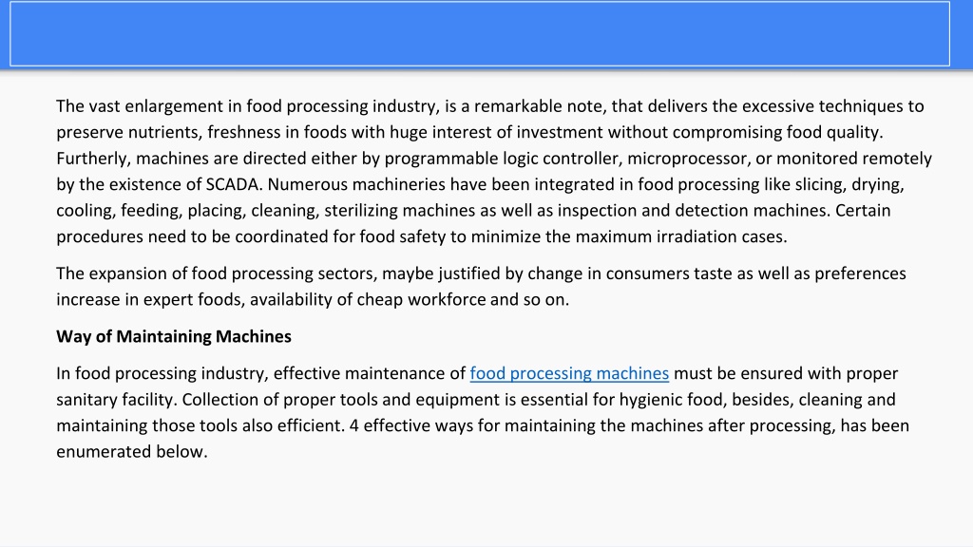Place cursor on "sanitary facility"
Screen dimensions: 973x547
pos(117,400)
